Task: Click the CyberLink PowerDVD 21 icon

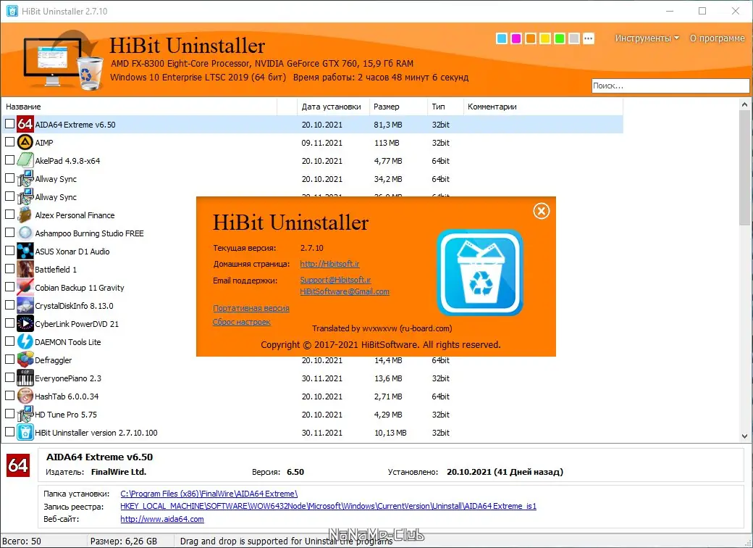Action: click(x=25, y=323)
